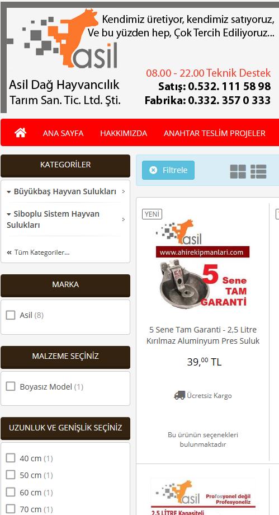The height and width of the screenshot is (515, 279).
Task: Click the home icon in red navbar
Action: coord(20,133)
